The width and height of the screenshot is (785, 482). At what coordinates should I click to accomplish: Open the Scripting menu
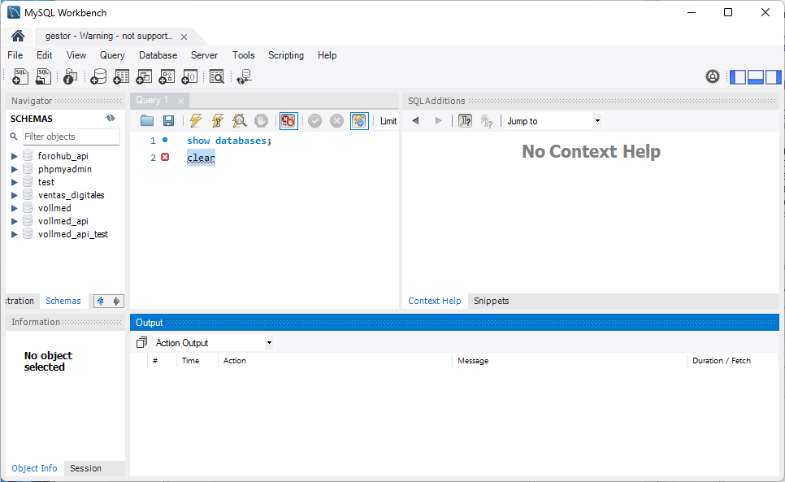286,55
